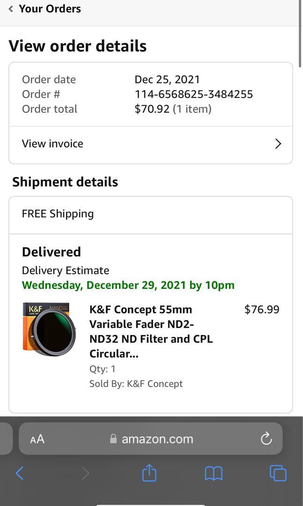
Task: Open the View invoice link
Action: click(x=52, y=143)
